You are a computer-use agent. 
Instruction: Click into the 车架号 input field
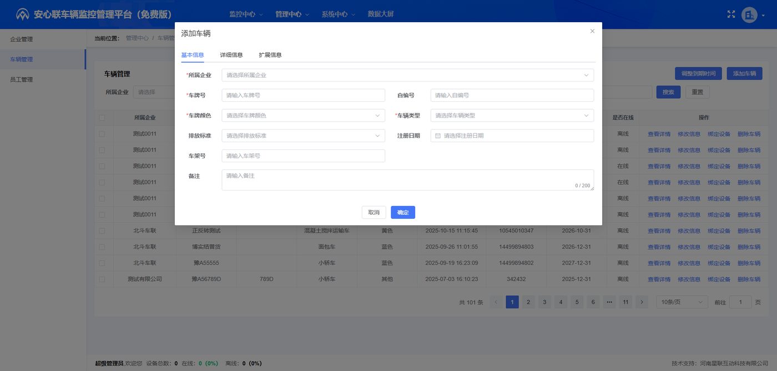[x=304, y=156]
